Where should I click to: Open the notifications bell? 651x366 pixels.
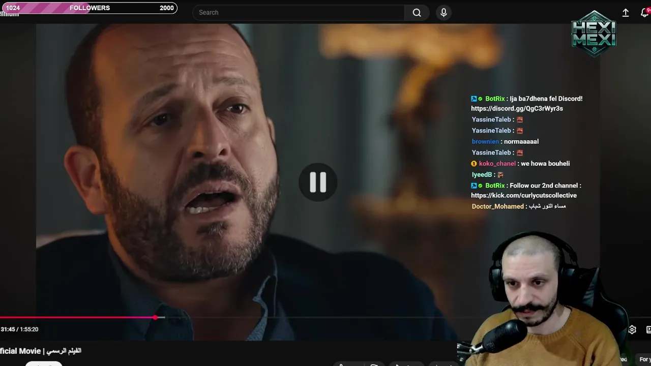tap(645, 13)
